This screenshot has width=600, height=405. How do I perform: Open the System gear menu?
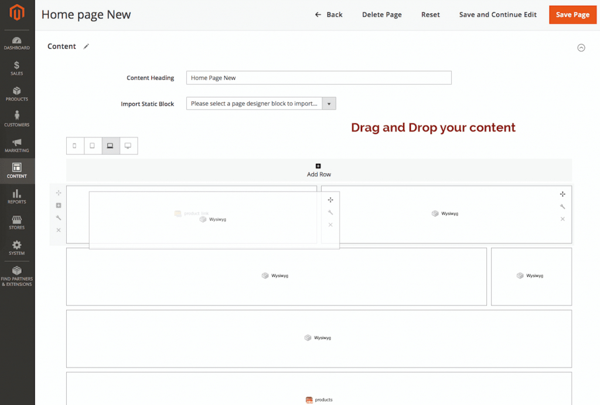(x=17, y=248)
